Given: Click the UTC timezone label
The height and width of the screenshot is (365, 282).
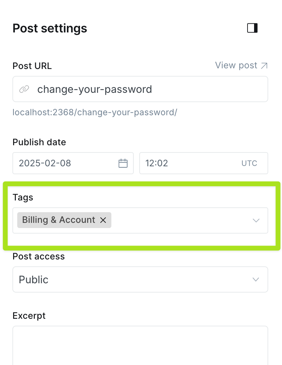Looking at the screenshot, I should [249, 163].
